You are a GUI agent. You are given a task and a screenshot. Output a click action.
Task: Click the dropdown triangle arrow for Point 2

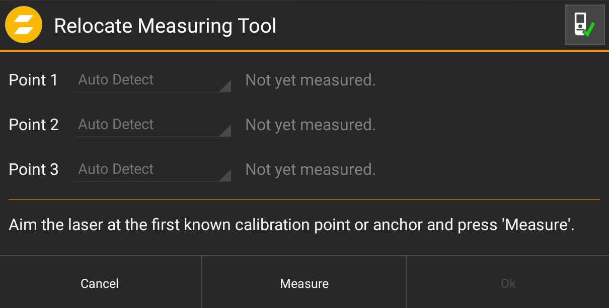pos(226,131)
